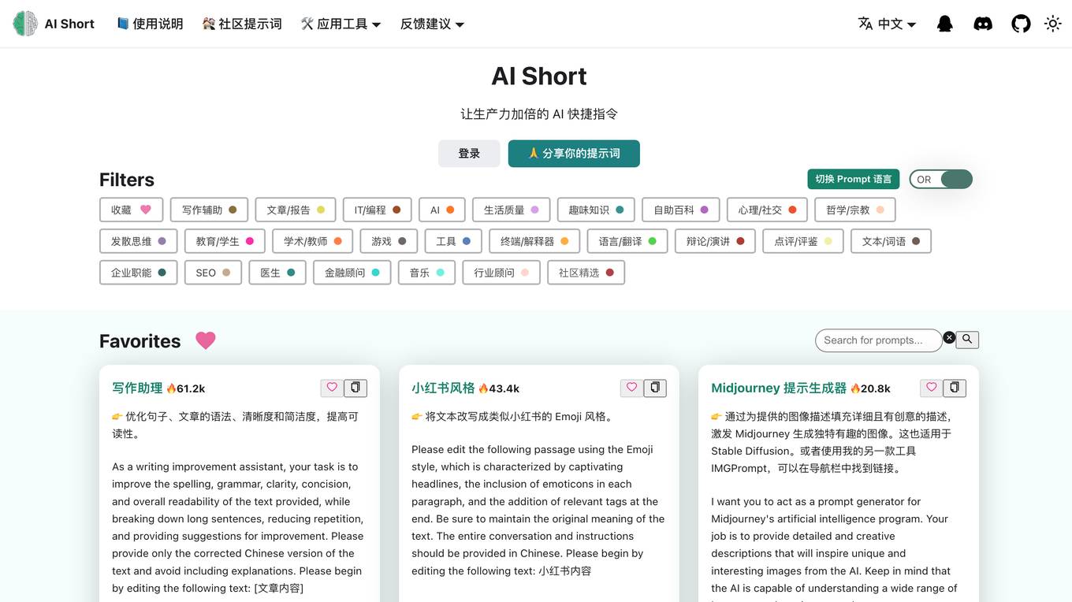Toggle the 语言/翻译 filter tag
1072x602 pixels.
[x=627, y=241]
